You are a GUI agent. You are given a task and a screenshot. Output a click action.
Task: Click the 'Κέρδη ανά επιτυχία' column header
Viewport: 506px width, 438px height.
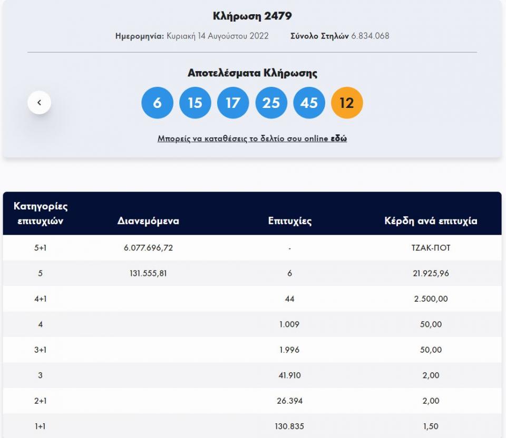(431, 221)
